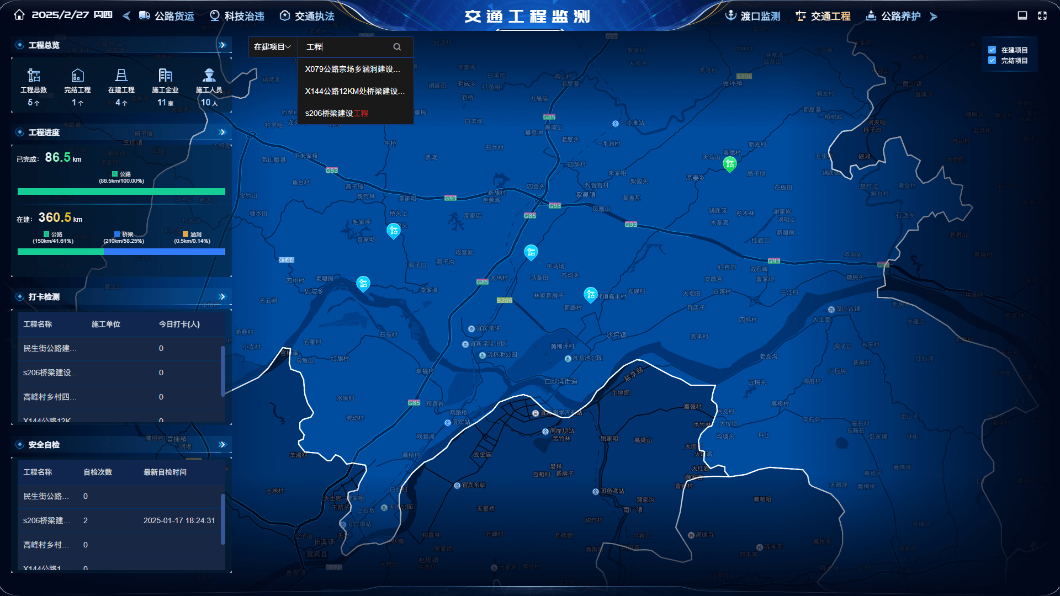Click the screen display icon in top right
This screenshot has height=596, width=1060.
click(x=1022, y=15)
